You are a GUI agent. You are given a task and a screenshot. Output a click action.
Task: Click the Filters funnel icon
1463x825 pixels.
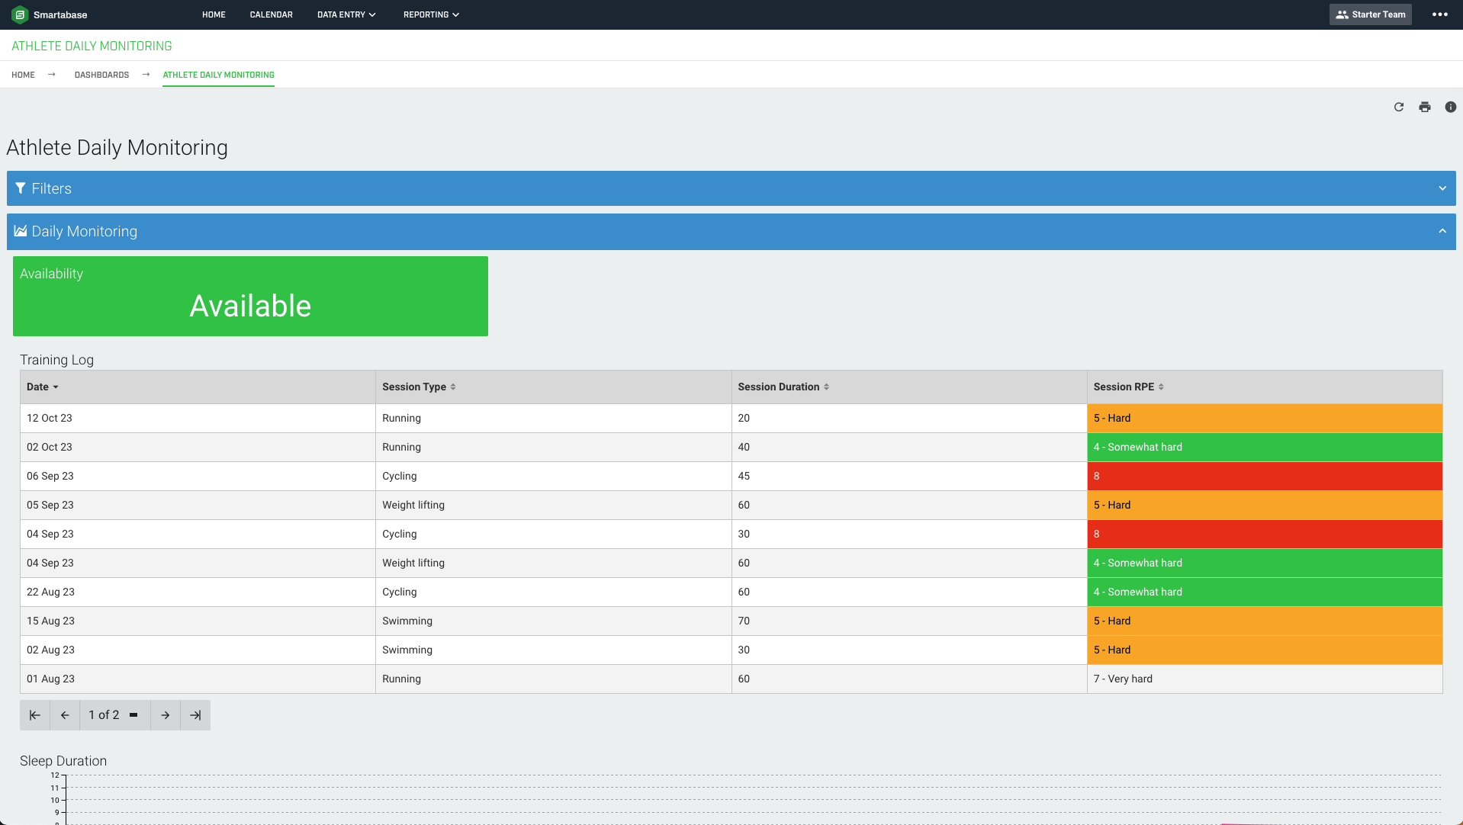pos(21,188)
